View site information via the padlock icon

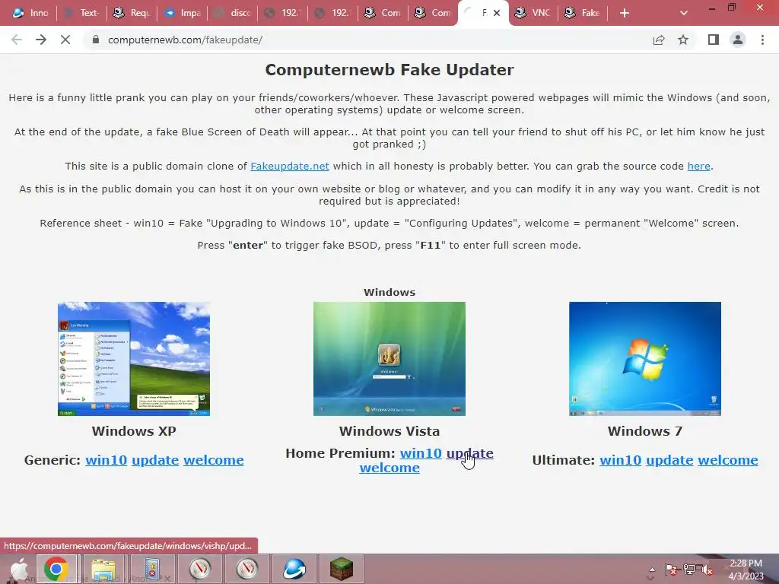[x=96, y=40]
